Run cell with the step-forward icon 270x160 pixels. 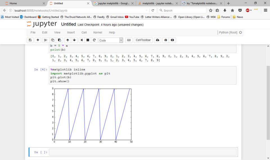pyautogui.click(x=82, y=40)
